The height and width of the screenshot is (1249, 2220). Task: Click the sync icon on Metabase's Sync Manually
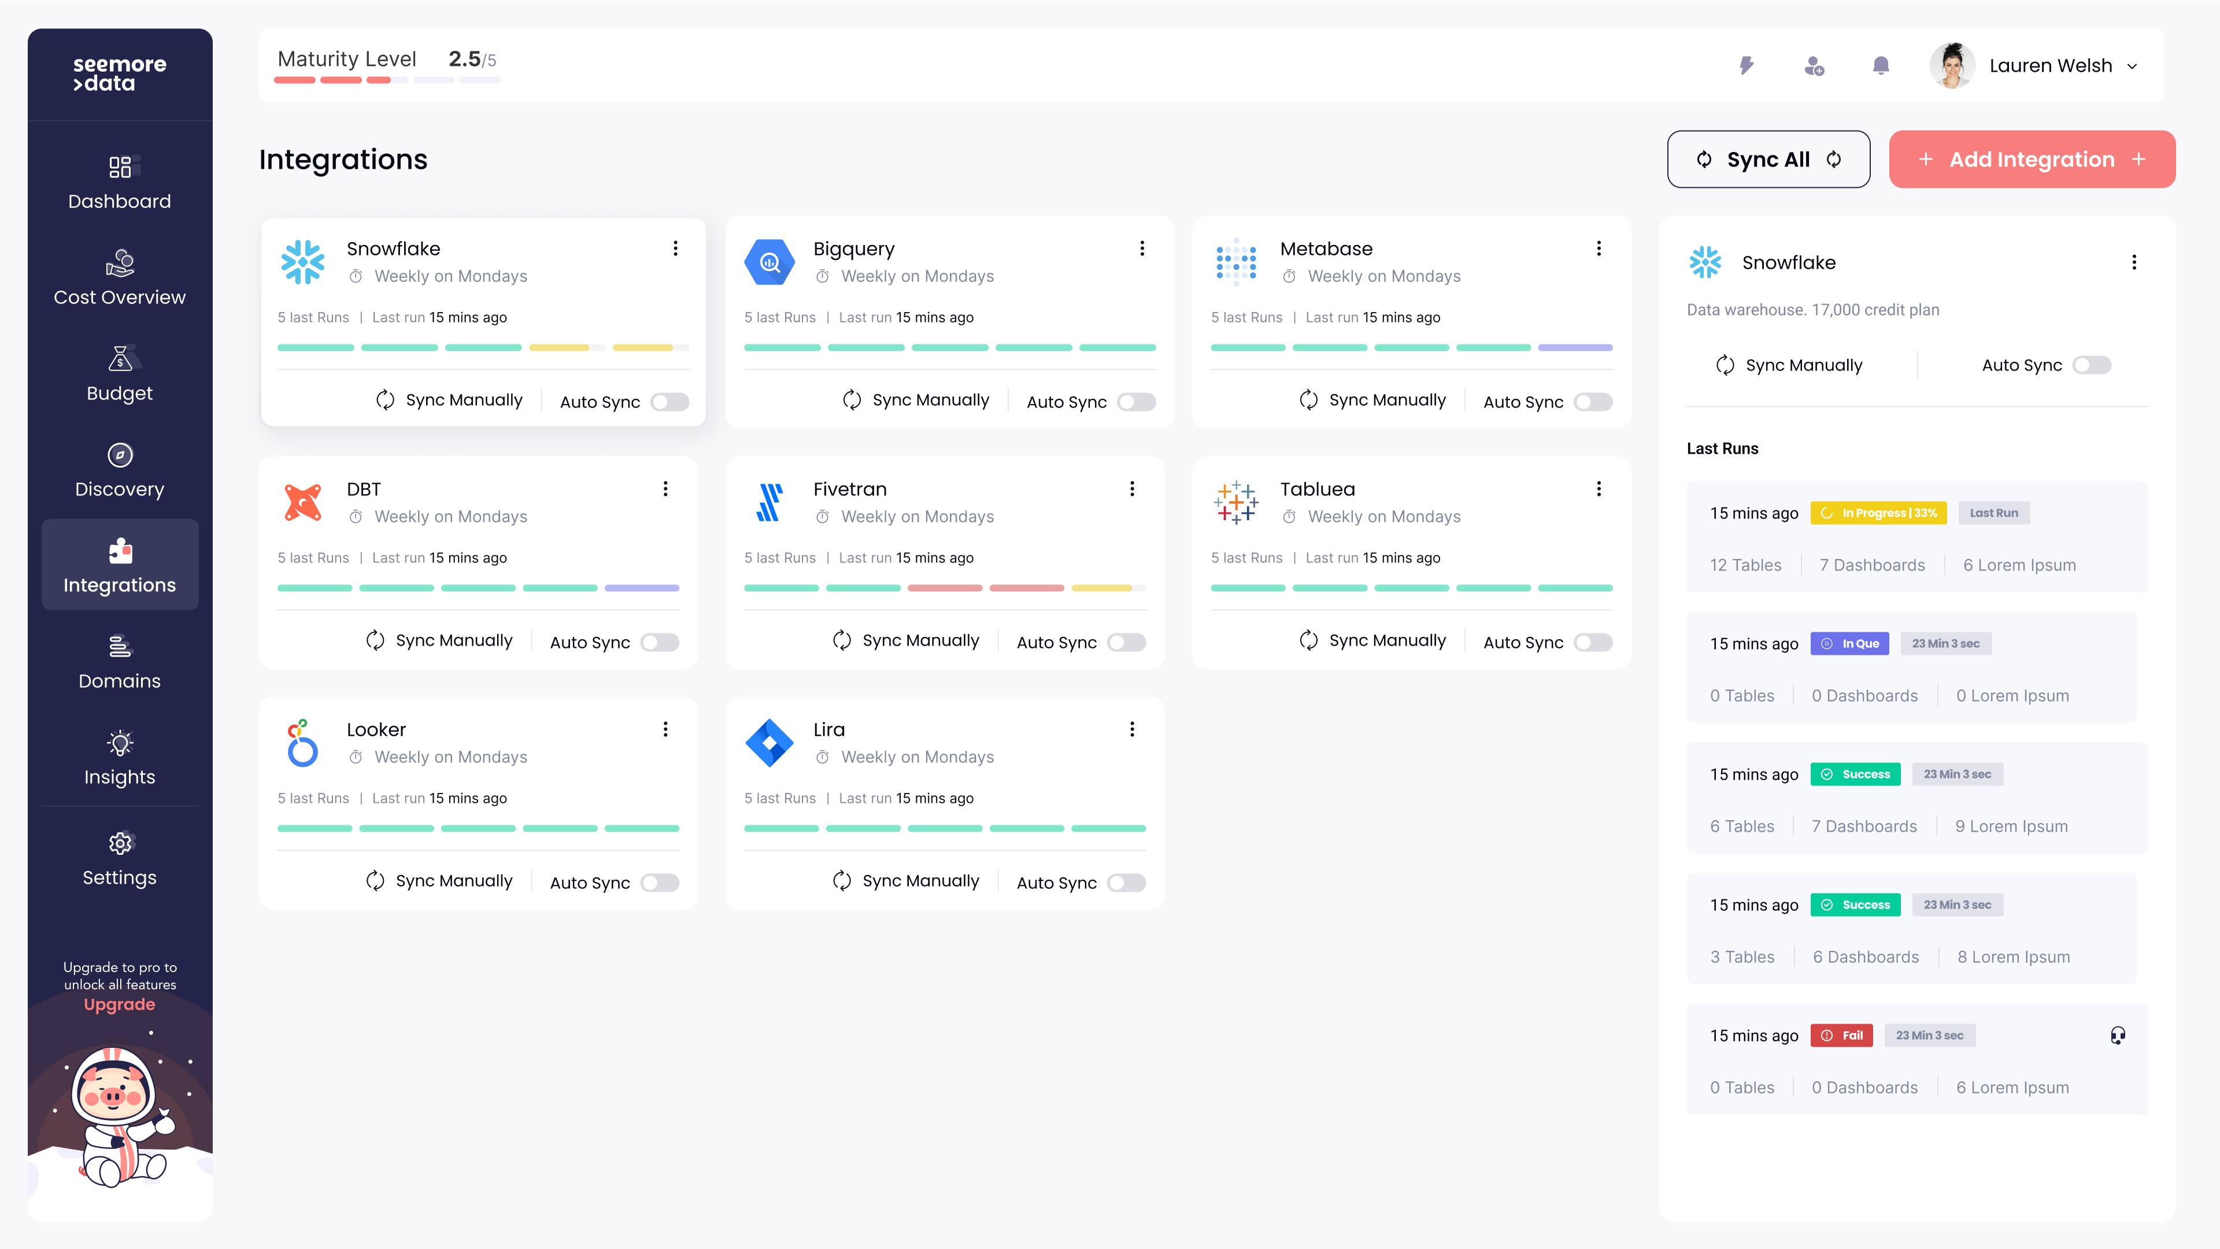(x=1308, y=400)
